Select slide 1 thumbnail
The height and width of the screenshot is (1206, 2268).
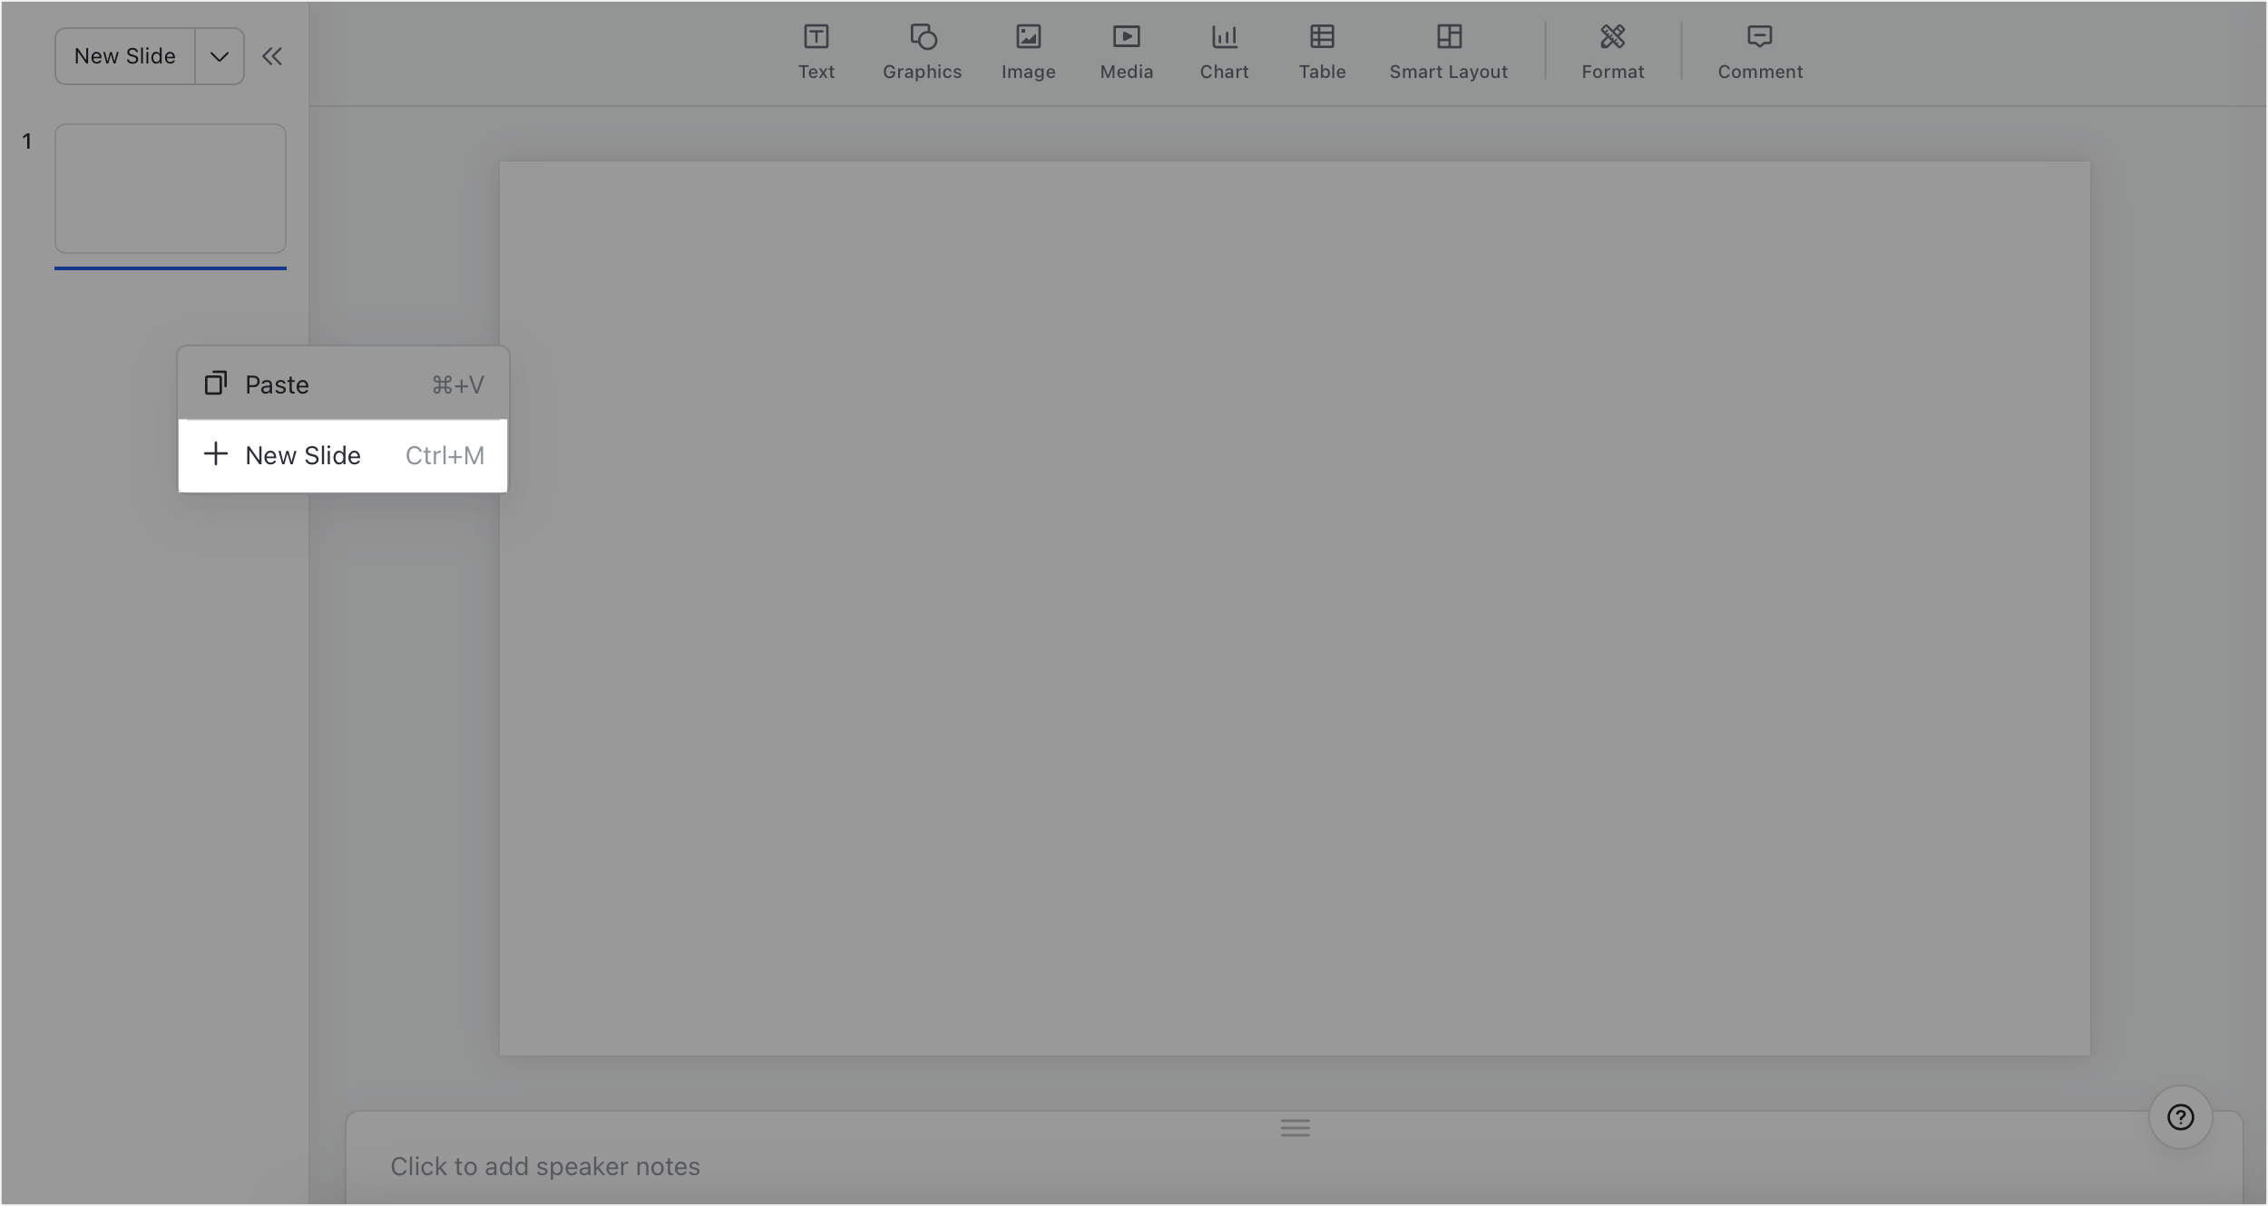click(171, 189)
